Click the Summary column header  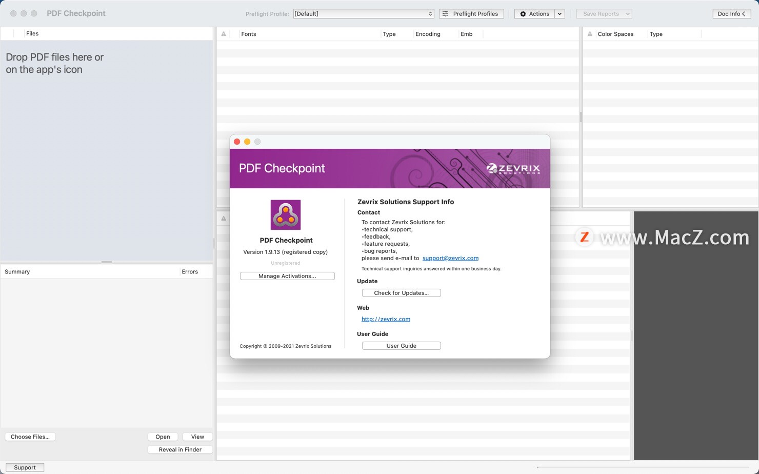(90, 271)
